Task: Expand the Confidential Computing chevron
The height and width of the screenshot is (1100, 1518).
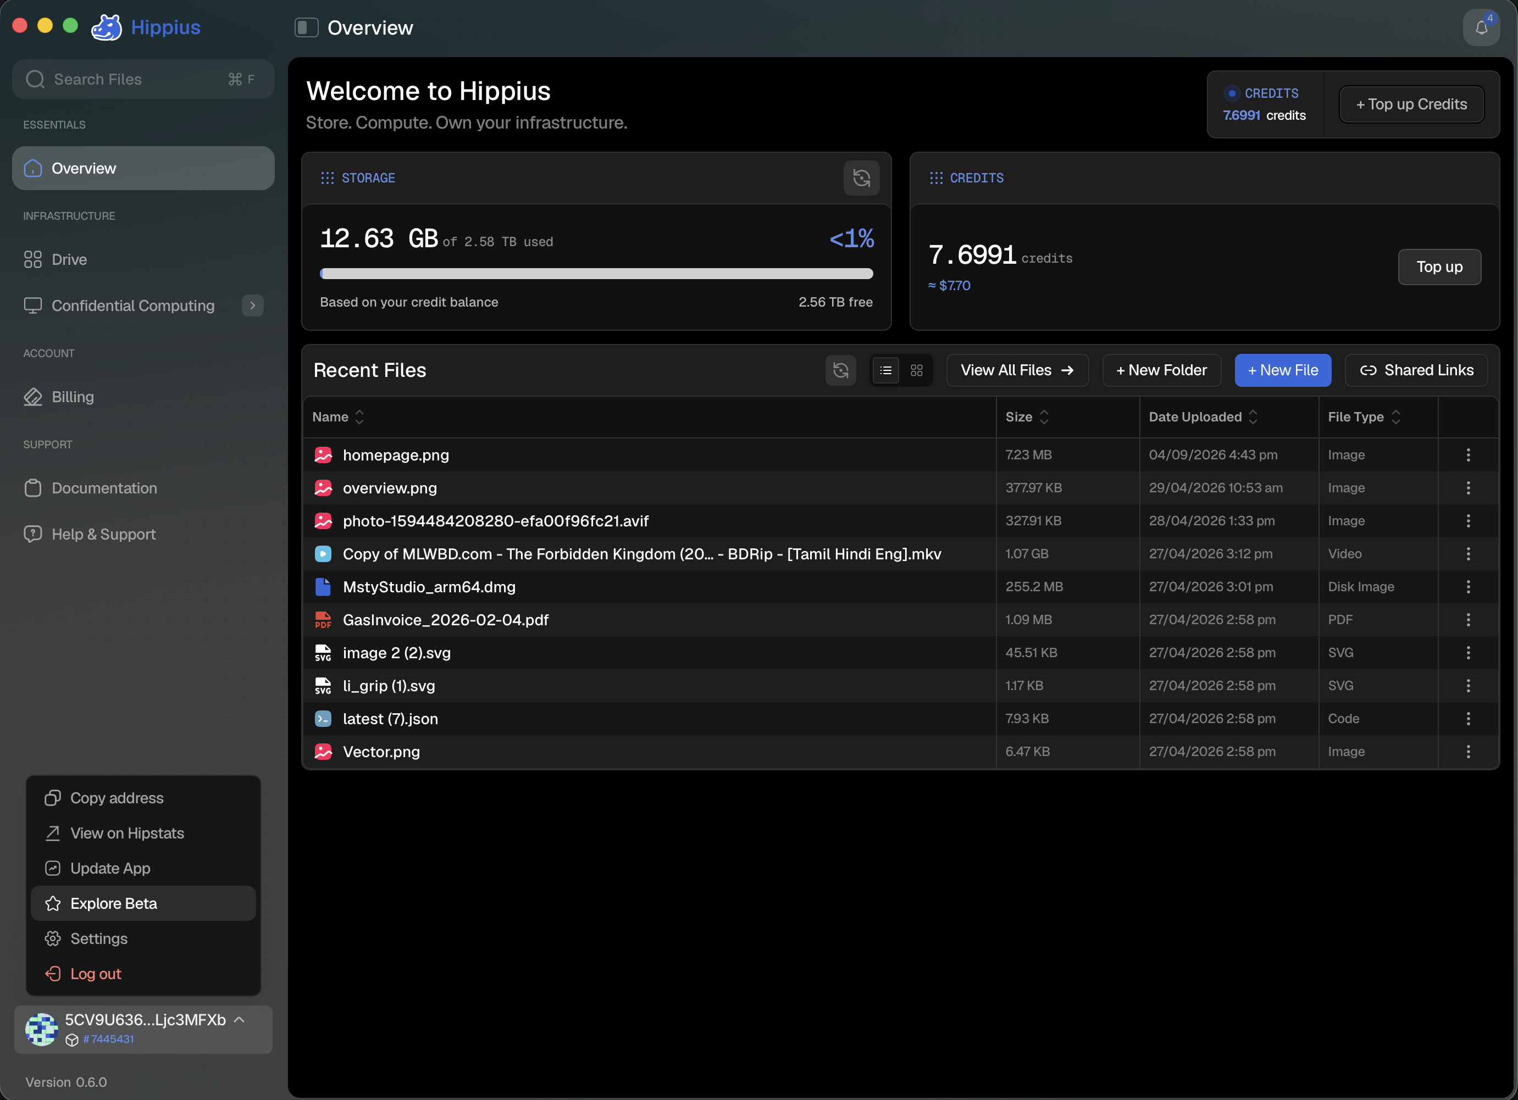Action: (x=252, y=305)
